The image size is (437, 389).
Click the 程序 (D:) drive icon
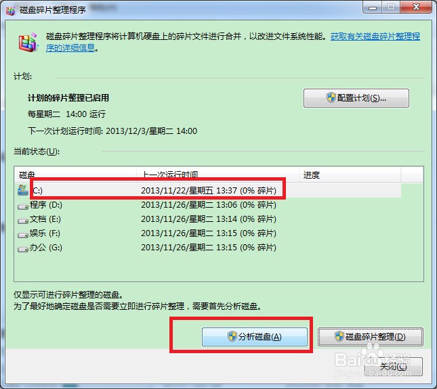point(23,206)
